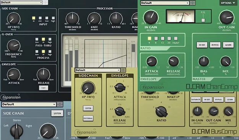
Task: Click the preset step icon beside BusComp's preset box
Action: [123, 70]
